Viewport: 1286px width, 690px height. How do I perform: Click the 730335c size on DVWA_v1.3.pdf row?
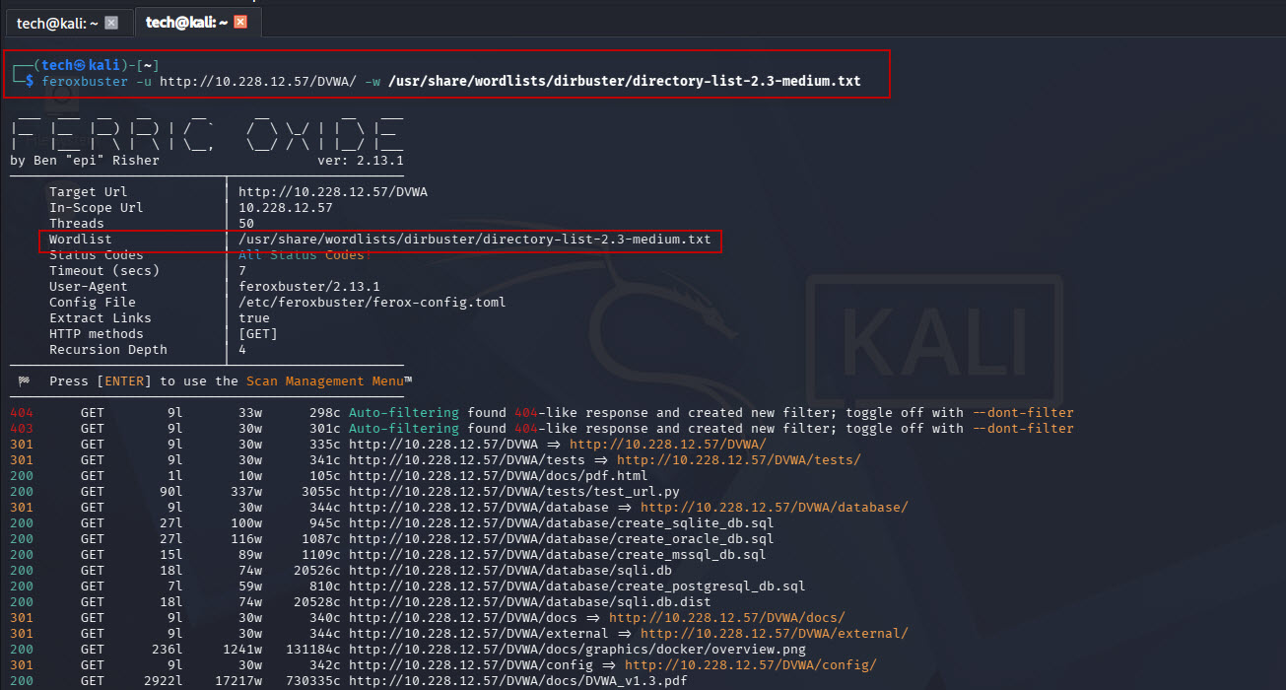point(313,680)
